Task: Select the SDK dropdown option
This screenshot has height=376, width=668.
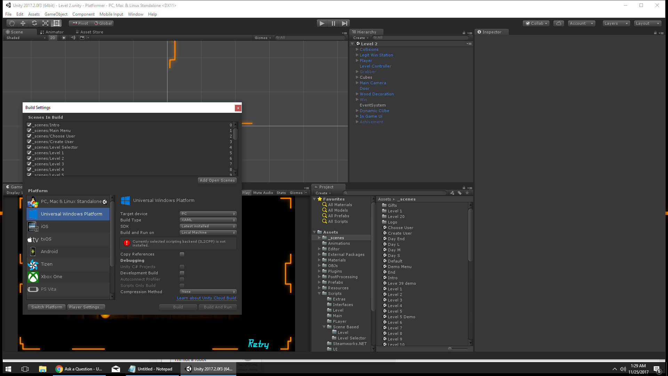Action: (207, 226)
